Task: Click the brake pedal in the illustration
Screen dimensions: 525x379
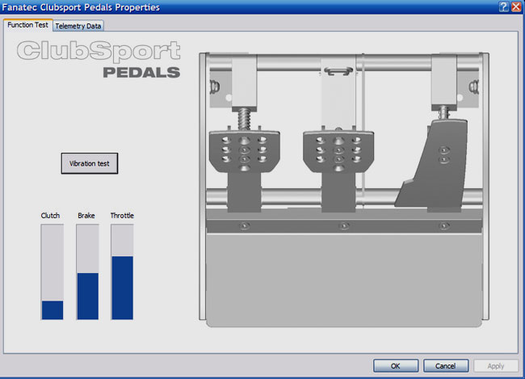Action: 338,151
